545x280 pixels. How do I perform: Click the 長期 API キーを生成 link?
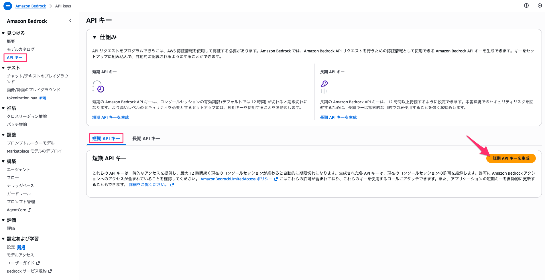338,117
